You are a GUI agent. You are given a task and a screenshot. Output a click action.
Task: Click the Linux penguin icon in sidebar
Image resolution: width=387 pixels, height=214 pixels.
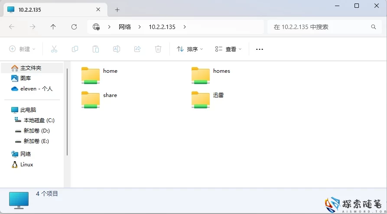(x=15, y=165)
